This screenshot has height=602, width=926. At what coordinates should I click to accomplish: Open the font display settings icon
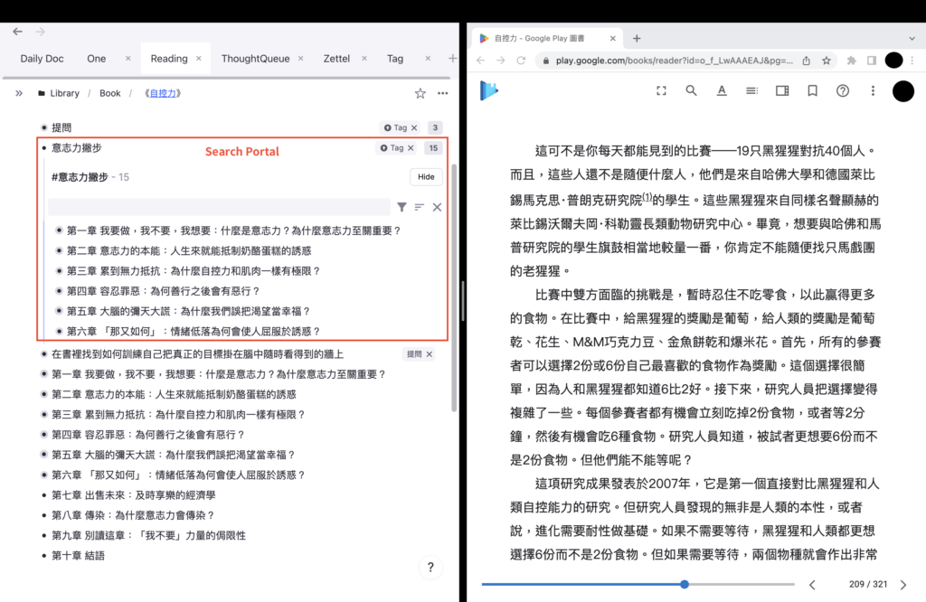click(721, 90)
